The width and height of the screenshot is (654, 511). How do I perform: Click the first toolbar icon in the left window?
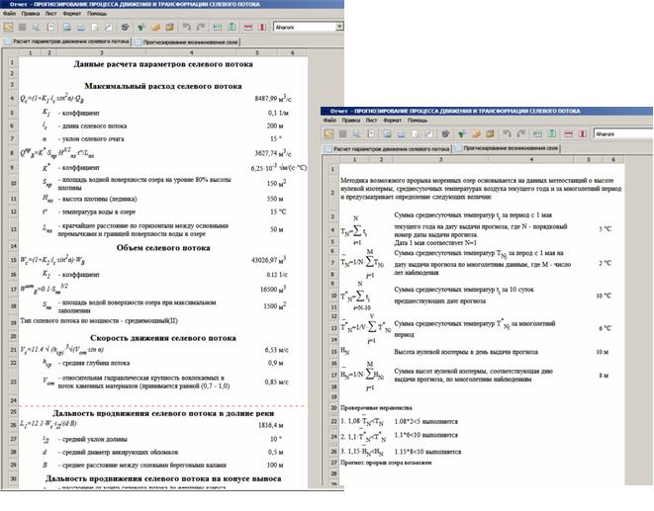[8, 27]
